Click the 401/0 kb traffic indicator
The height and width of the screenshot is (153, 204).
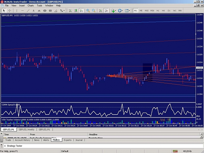pos(187,151)
